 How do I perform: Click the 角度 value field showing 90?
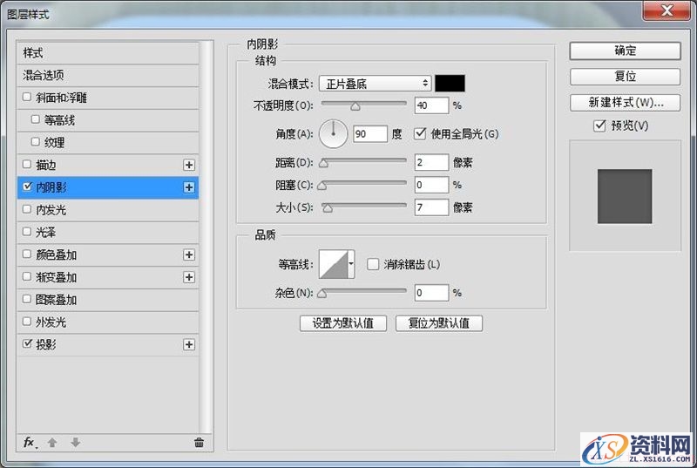(x=370, y=134)
